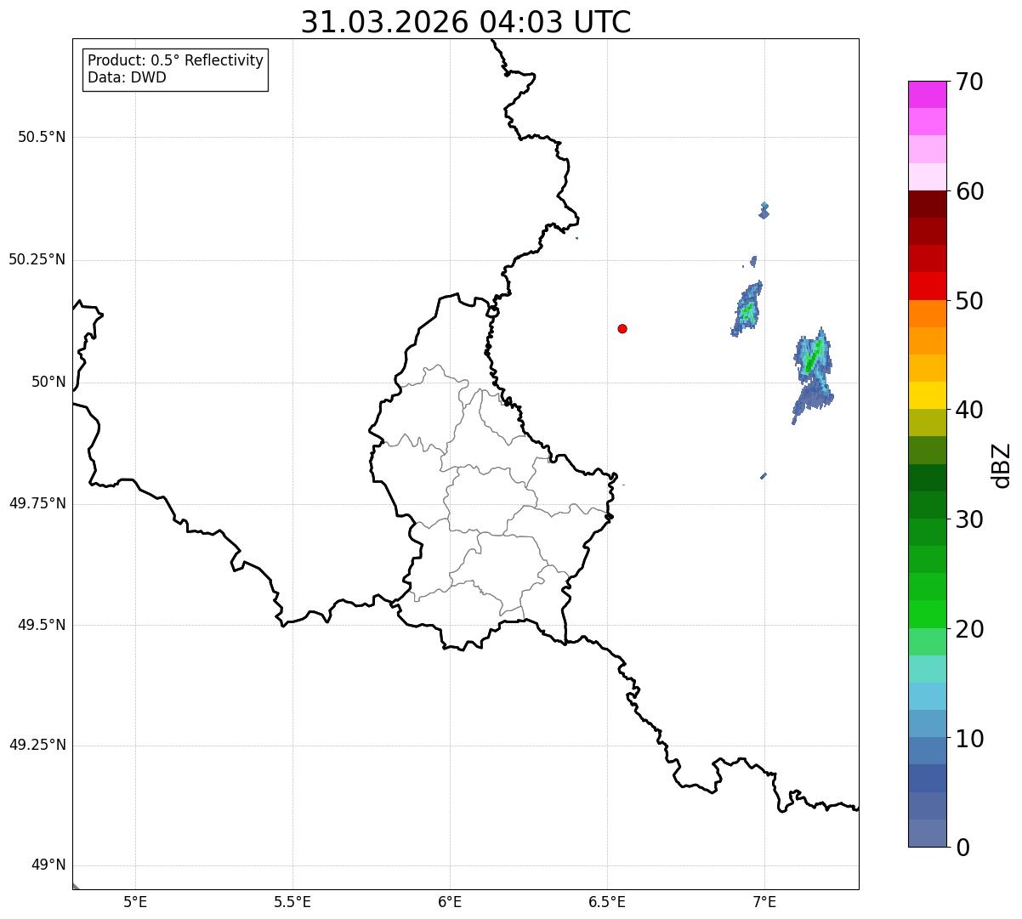Click the 50.5°N latitude tick label

(42, 137)
